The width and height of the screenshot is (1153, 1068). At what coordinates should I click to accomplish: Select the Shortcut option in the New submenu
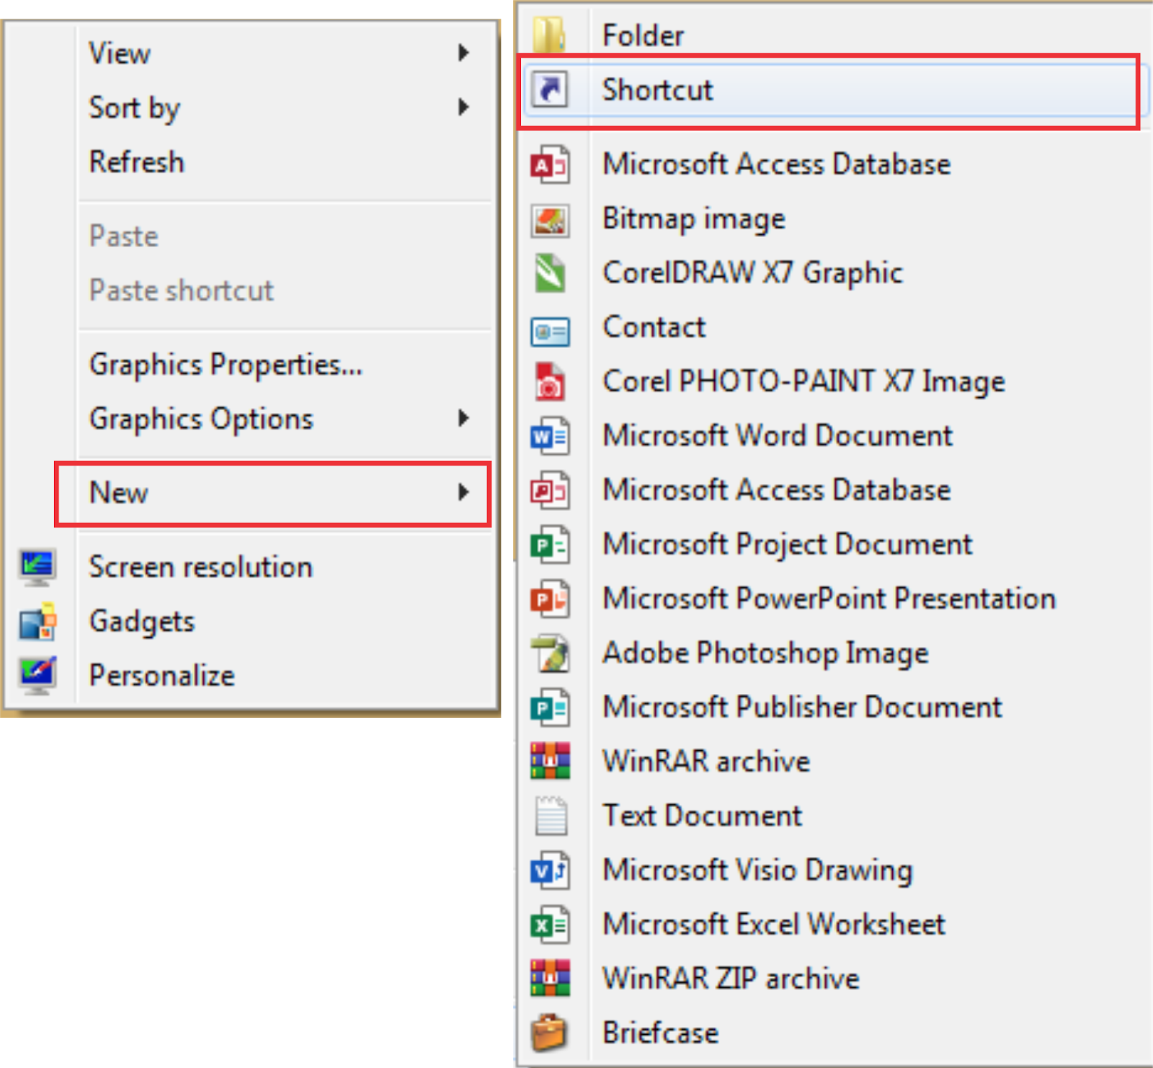click(x=657, y=89)
